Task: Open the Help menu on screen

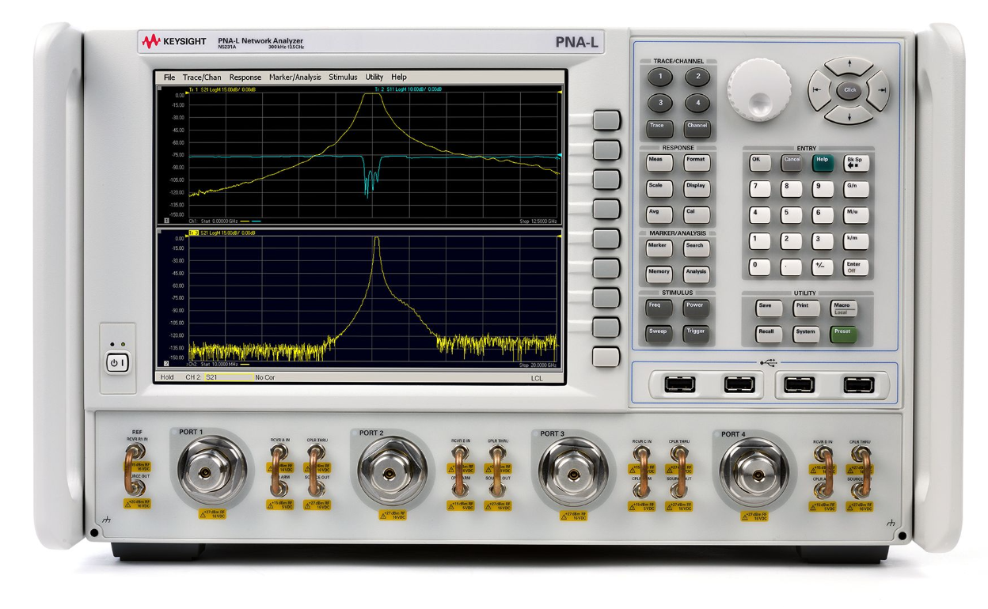Action: coord(399,78)
